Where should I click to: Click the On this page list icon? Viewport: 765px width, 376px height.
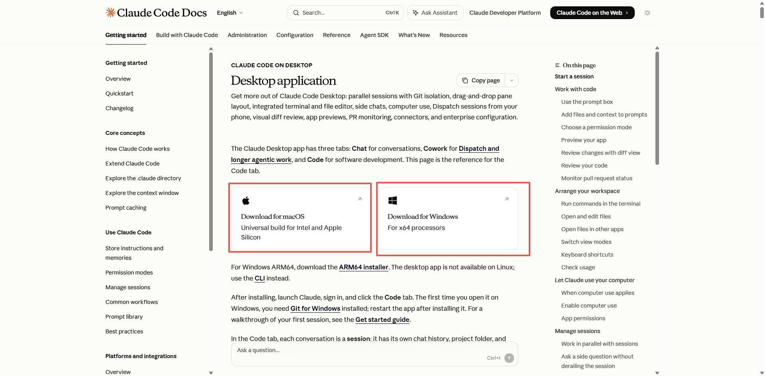pos(557,65)
